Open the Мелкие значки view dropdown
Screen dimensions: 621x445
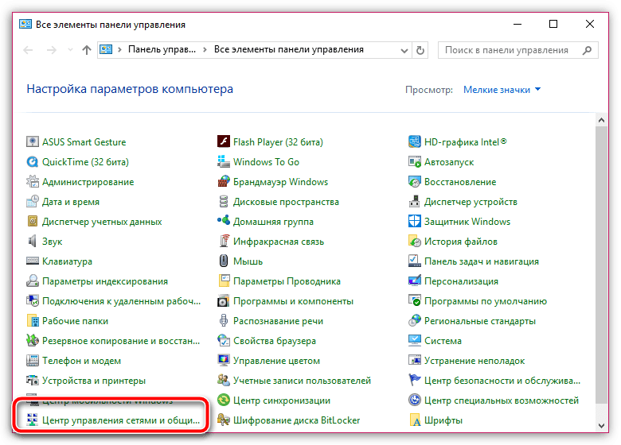[502, 90]
